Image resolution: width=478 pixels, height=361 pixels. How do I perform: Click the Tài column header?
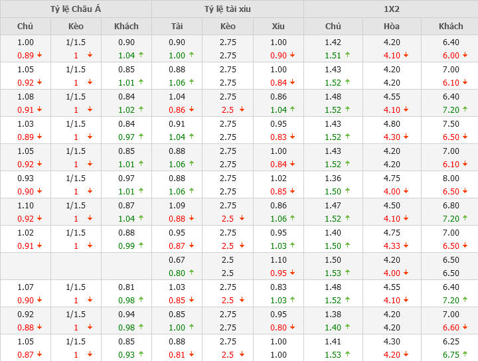(x=177, y=27)
